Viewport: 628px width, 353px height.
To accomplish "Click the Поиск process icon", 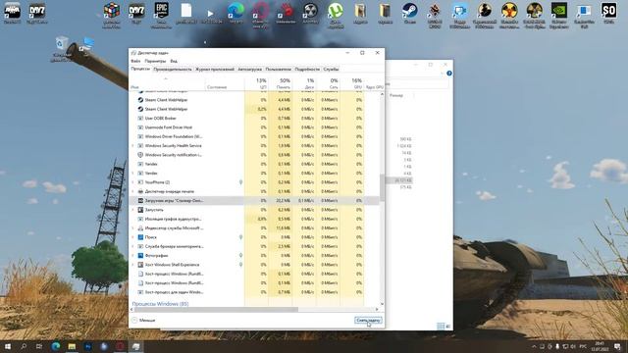I will click(140, 237).
